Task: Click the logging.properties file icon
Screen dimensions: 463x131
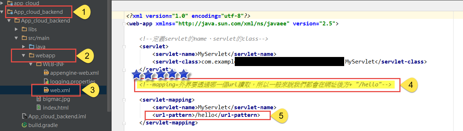Action: click(47, 82)
